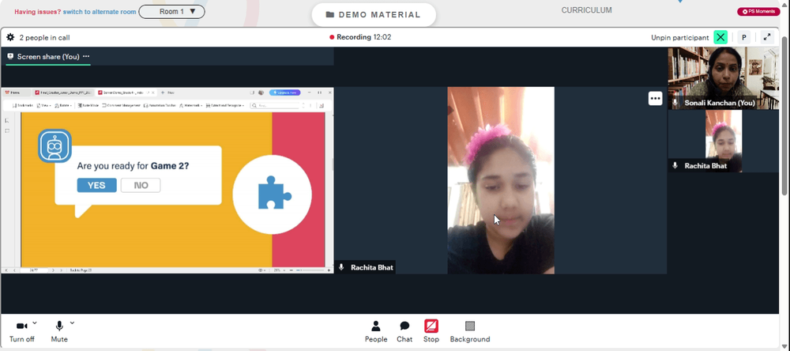Click the '2 people in call' text
The image size is (790, 351).
point(44,37)
